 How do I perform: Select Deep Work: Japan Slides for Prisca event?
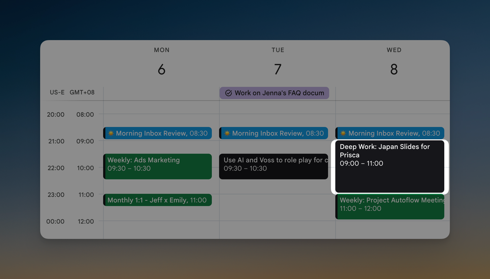389,166
